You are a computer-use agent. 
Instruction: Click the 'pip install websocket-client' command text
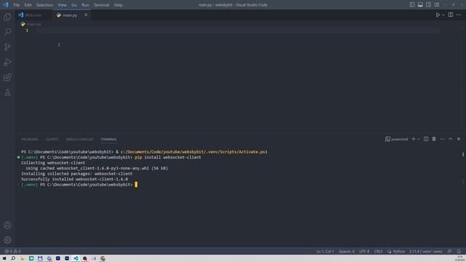(168, 157)
